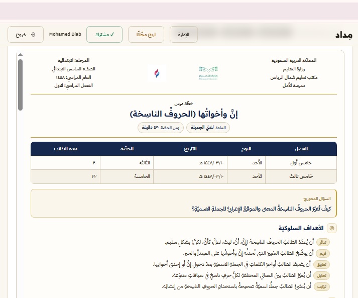Open the الإدارة admin page

click(184, 35)
